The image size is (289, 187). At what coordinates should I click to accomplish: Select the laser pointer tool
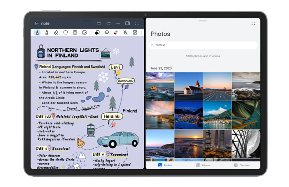tap(116, 33)
